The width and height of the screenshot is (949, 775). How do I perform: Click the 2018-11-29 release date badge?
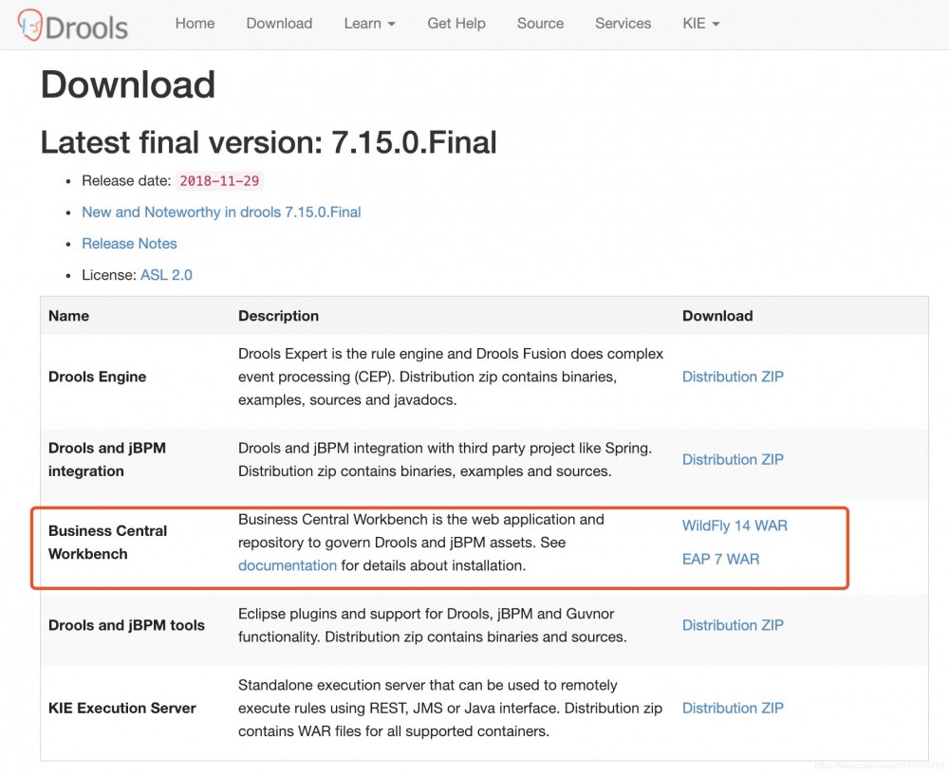tap(219, 181)
